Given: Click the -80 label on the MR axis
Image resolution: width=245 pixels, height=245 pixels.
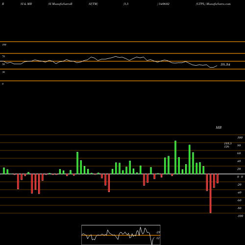Looking at the screenshot, I should pyautogui.click(x=239, y=208).
